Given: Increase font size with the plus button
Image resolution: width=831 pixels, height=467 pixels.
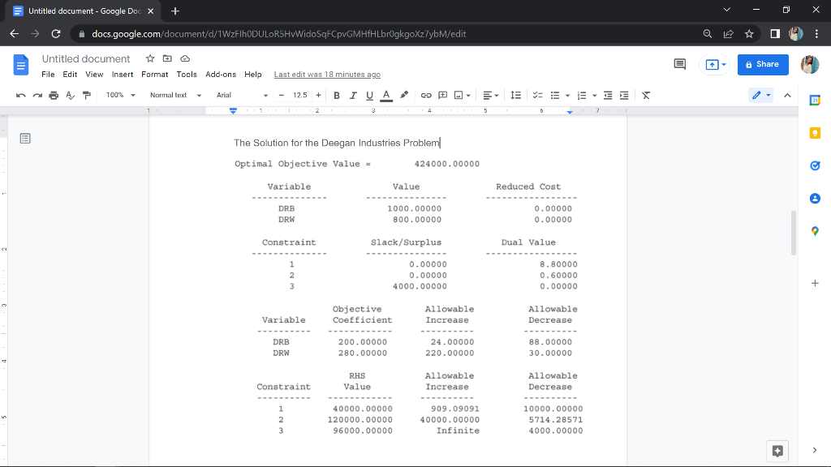Looking at the screenshot, I should (318, 96).
